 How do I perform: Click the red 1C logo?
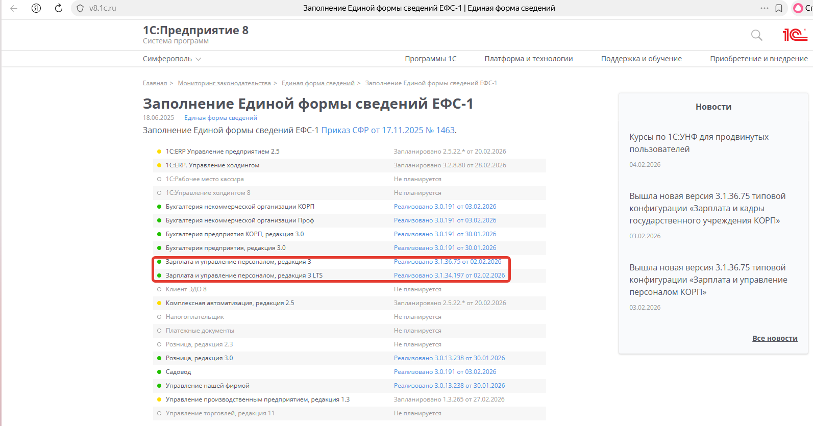click(795, 35)
